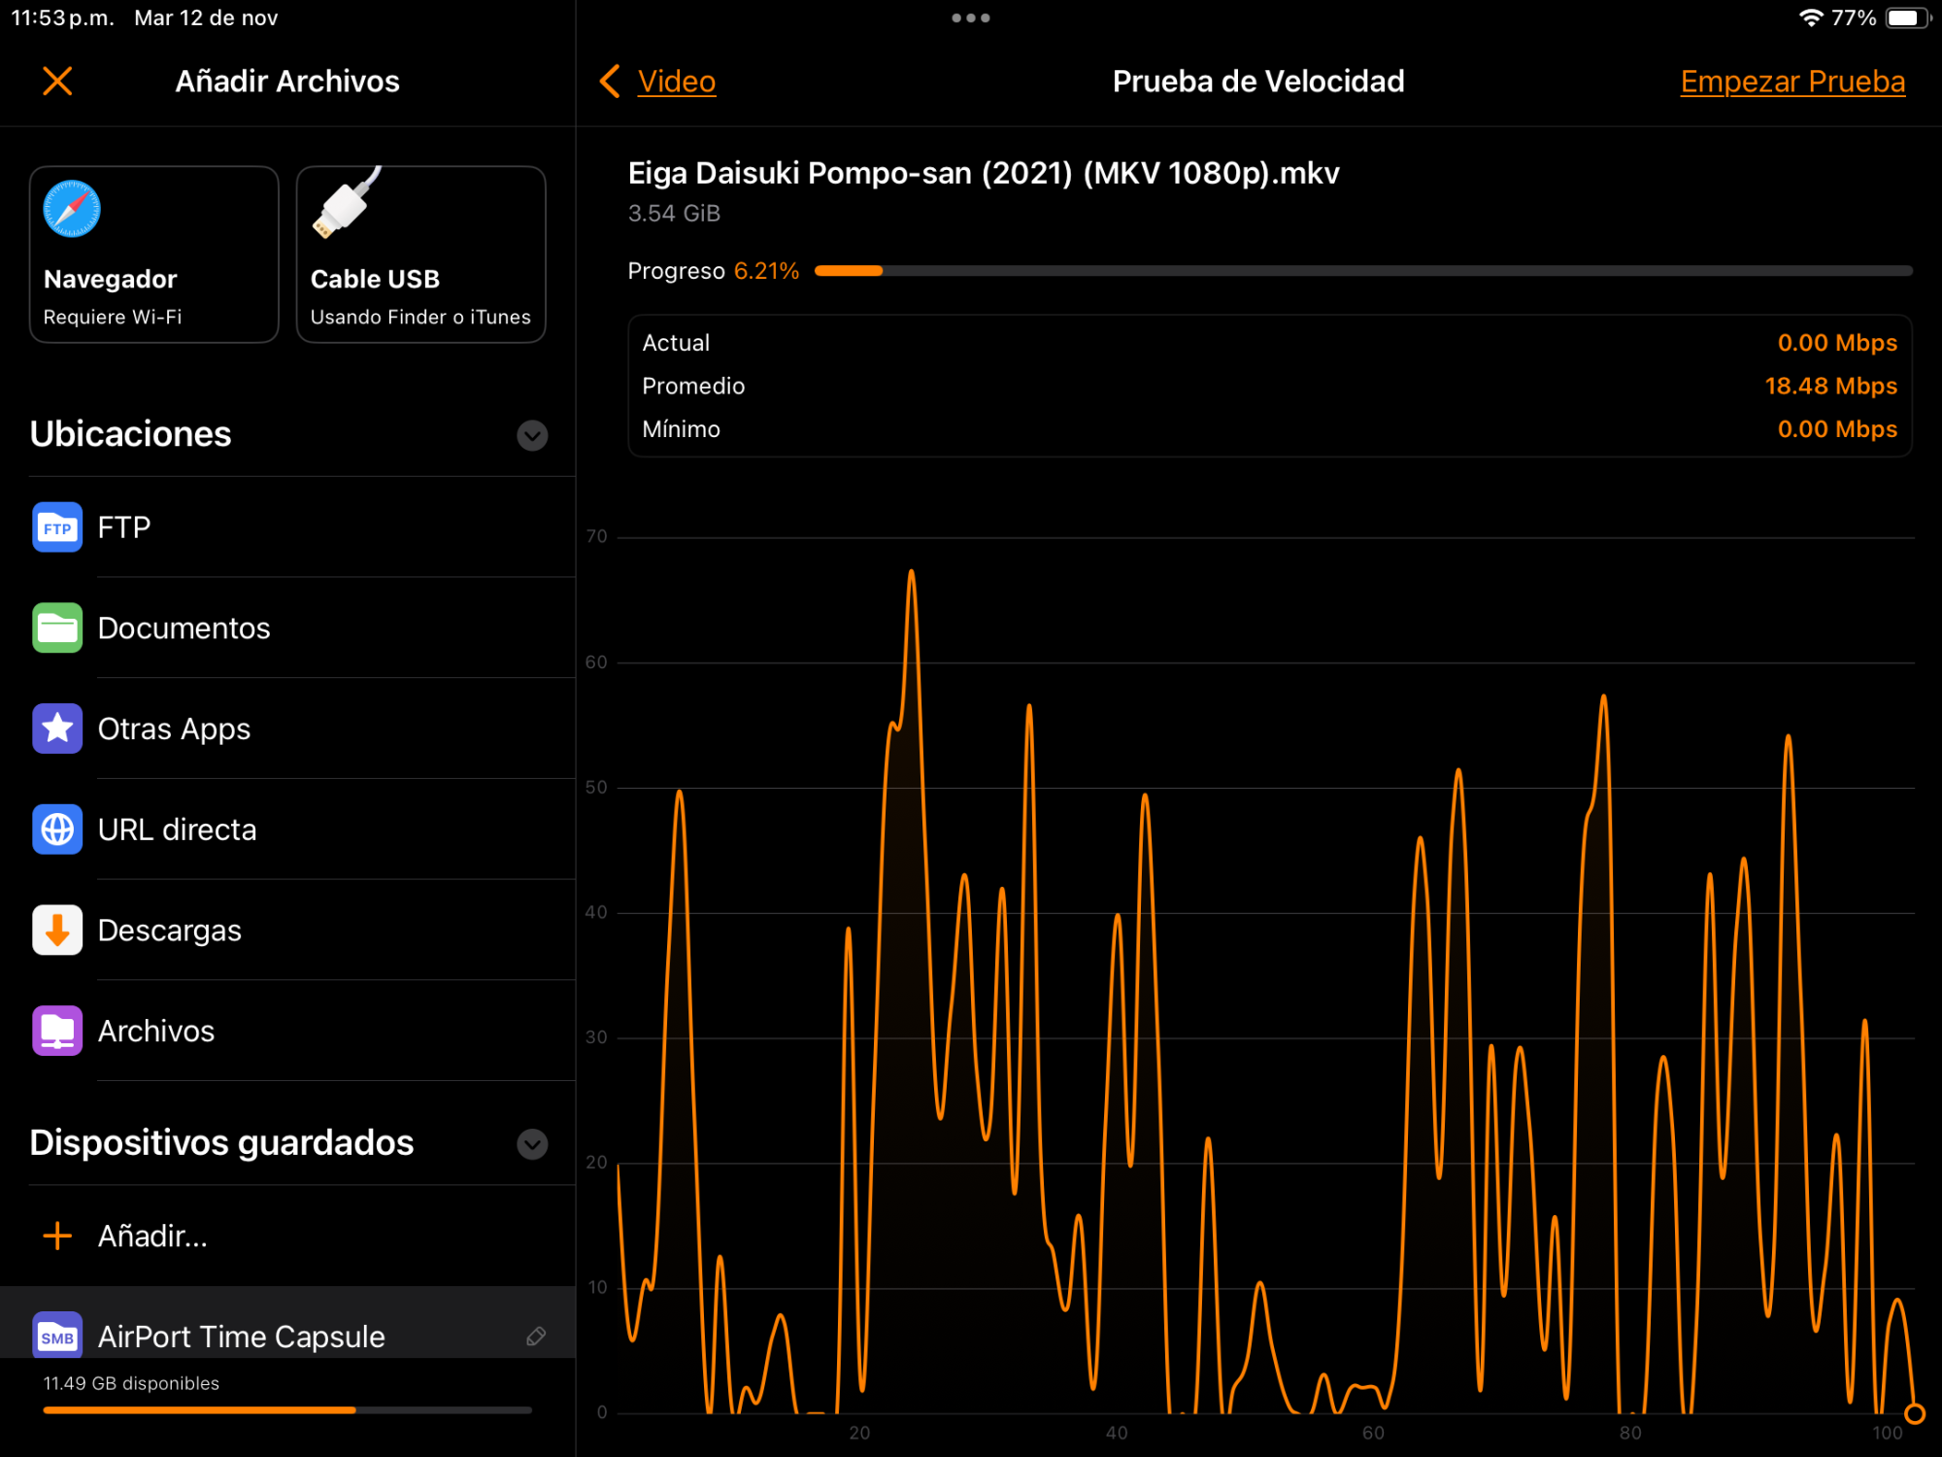The height and width of the screenshot is (1457, 1942).
Task: Edit AirPort Time Capsule with pencil icon
Action: (x=535, y=1337)
